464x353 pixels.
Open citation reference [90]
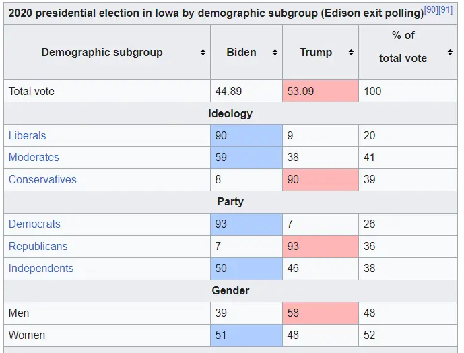431,10
